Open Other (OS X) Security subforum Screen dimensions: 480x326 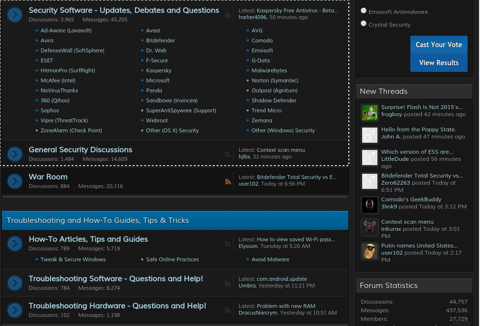point(172,130)
